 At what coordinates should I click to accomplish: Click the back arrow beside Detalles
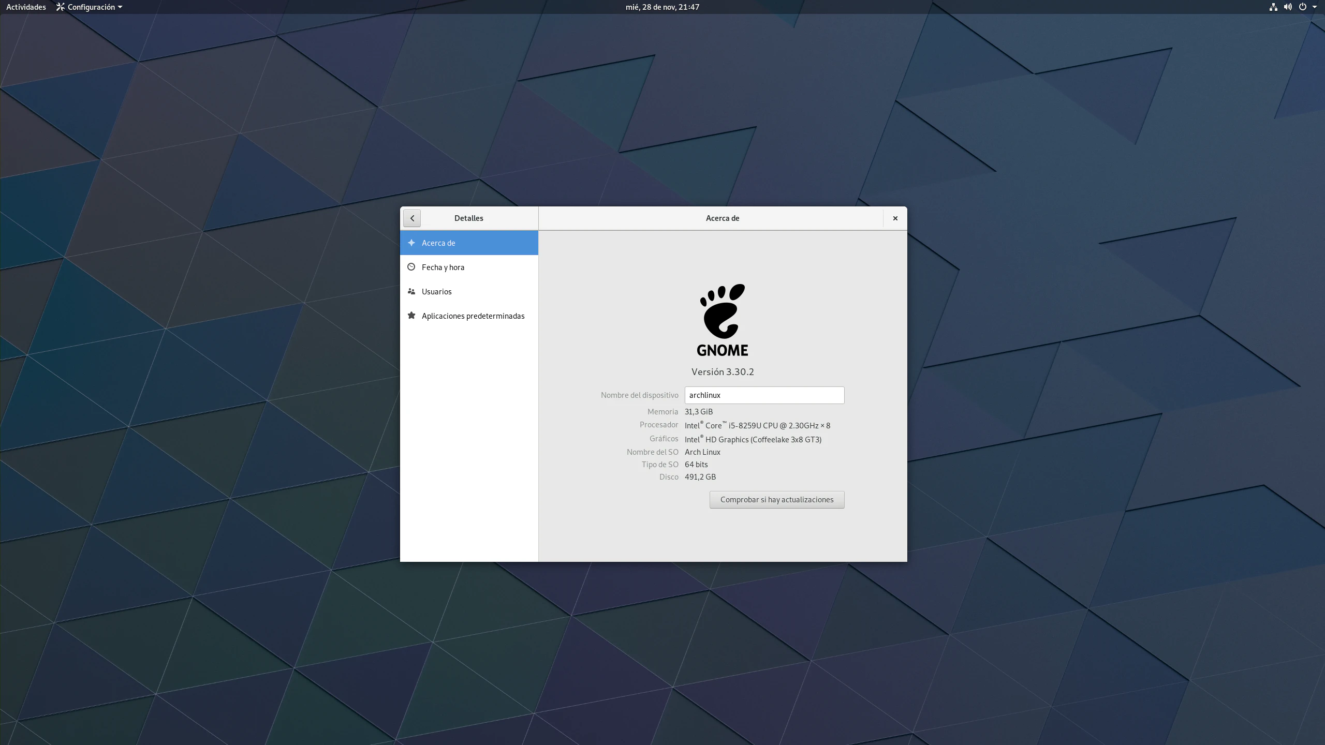click(412, 218)
